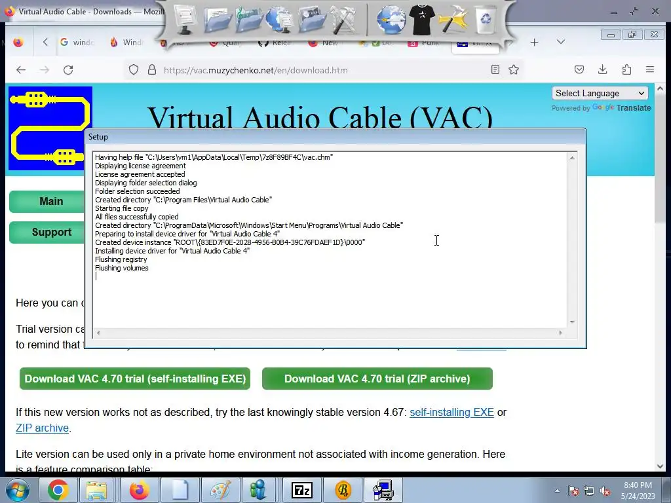671x503 pixels.
Task: Open the Select Language dropdown
Action: pyautogui.click(x=600, y=93)
